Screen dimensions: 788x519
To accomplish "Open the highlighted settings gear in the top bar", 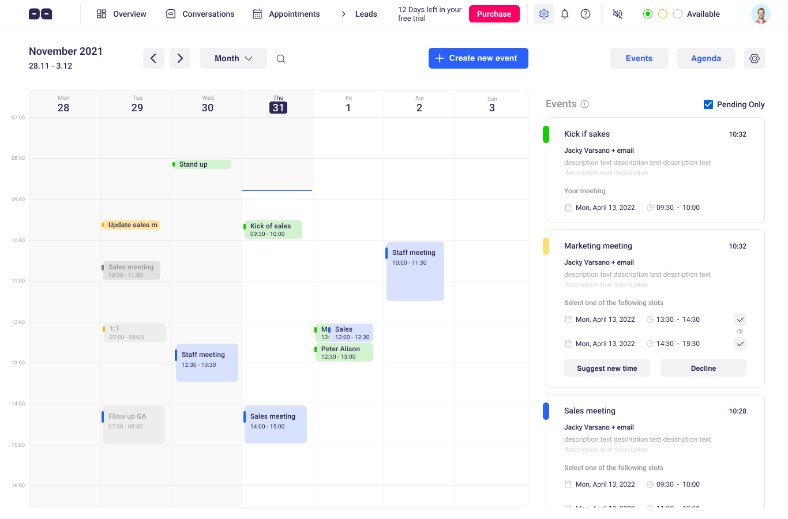I will (543, 13).
